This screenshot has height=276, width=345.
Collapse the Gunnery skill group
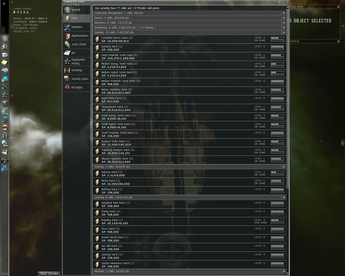pyautogui.click(x=284, y=32)
